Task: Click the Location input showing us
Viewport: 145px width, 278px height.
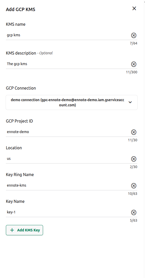Action: coord(68,159)
